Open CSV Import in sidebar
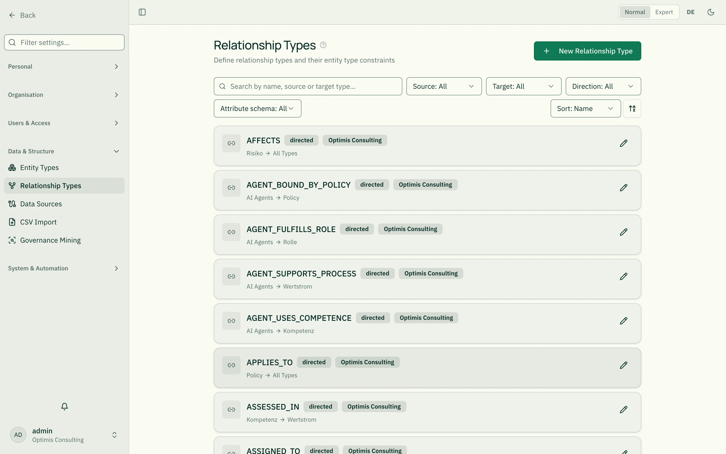The height and width of the screenshot is (454, 726). tap(64, 222)
